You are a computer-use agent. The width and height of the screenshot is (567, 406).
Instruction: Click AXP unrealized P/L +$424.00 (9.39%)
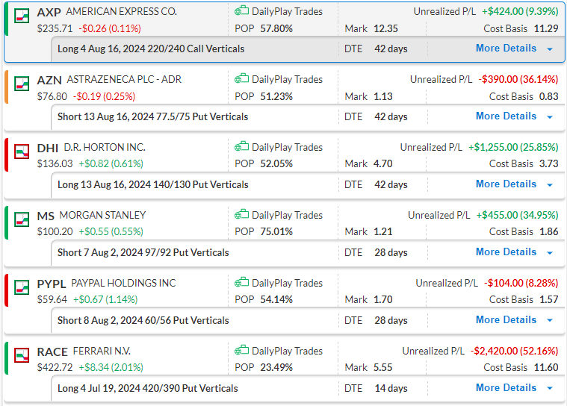(x=520, y=11)
